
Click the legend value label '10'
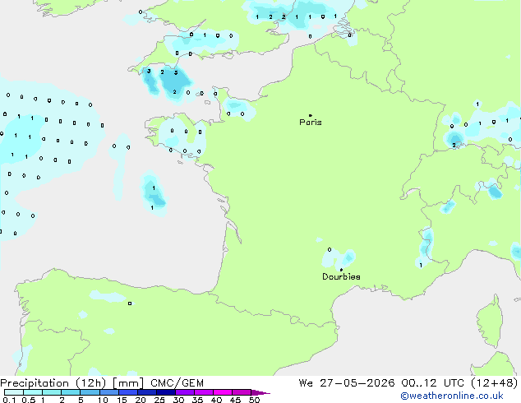click(103, 400)
